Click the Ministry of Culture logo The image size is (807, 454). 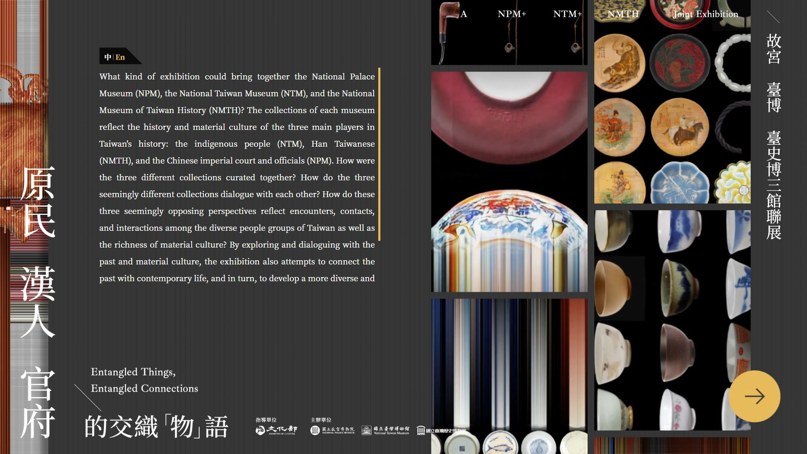point(276,430)
